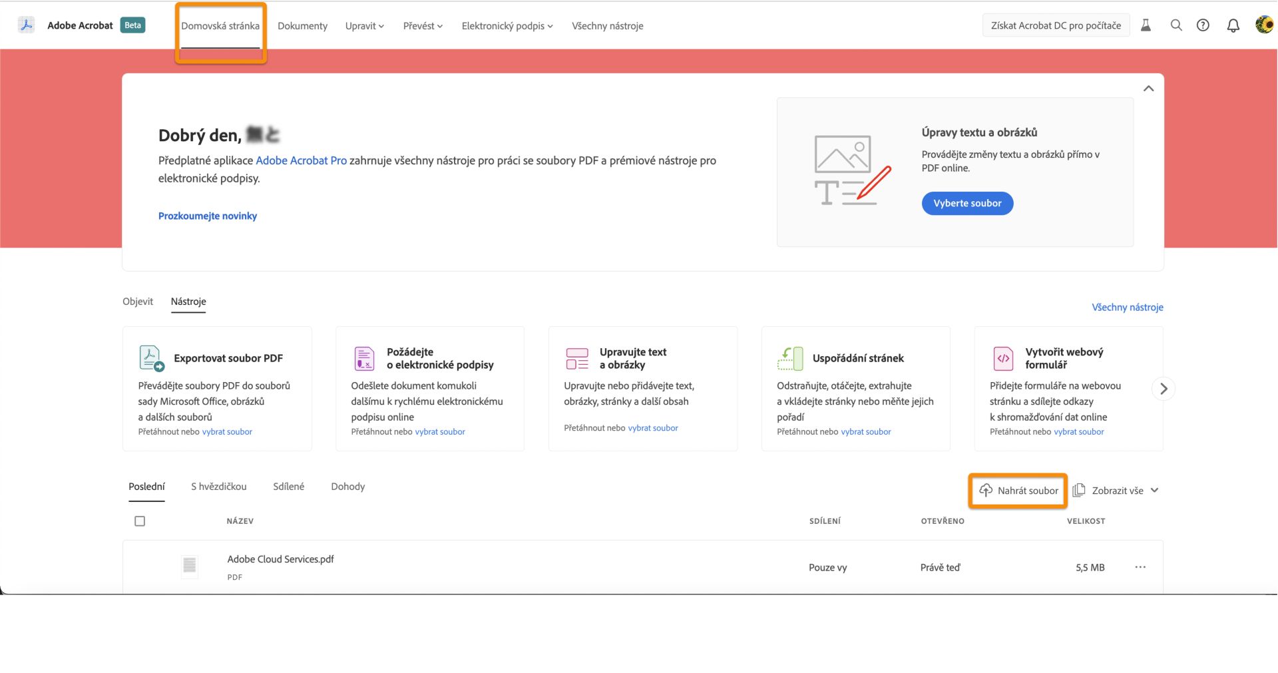This screenshot has height=673, width=1278.
Task: Expand the Převést dropdown menu
Action: [x=423, y=26]
